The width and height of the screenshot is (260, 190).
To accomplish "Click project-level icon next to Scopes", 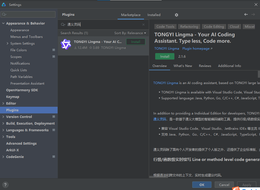I will point(54,57).
